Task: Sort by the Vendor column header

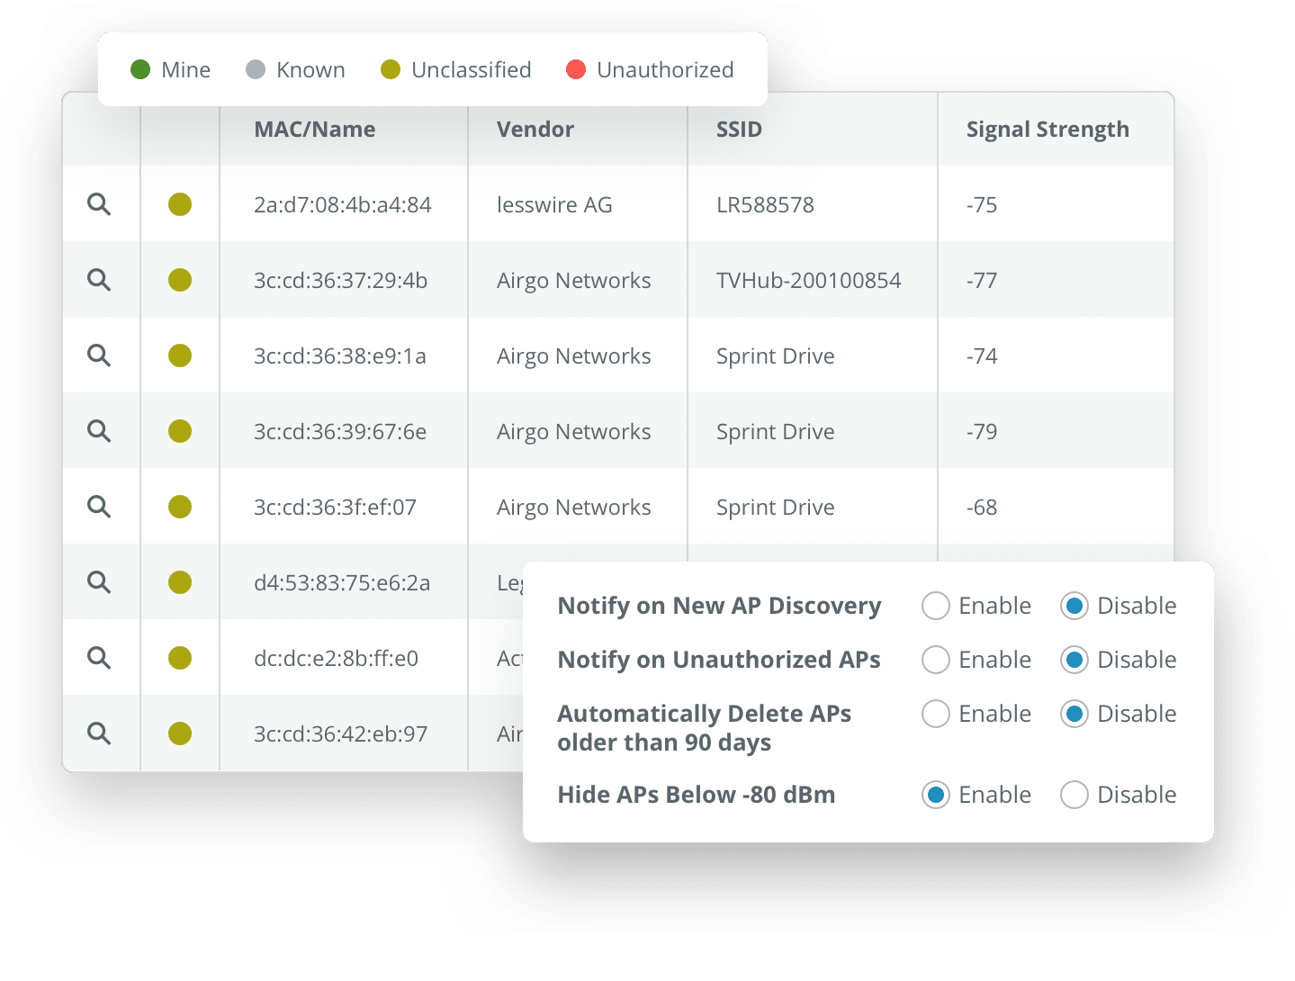Action: [535, 130]
